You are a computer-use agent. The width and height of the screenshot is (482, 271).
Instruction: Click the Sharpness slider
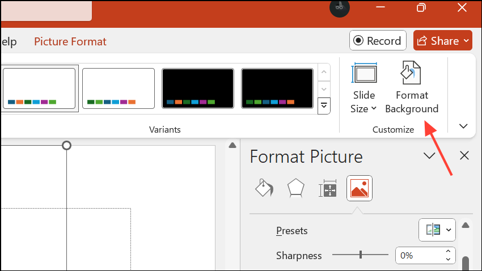tap(360, 255)
